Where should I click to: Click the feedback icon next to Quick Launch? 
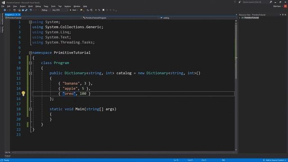(240, 2)
